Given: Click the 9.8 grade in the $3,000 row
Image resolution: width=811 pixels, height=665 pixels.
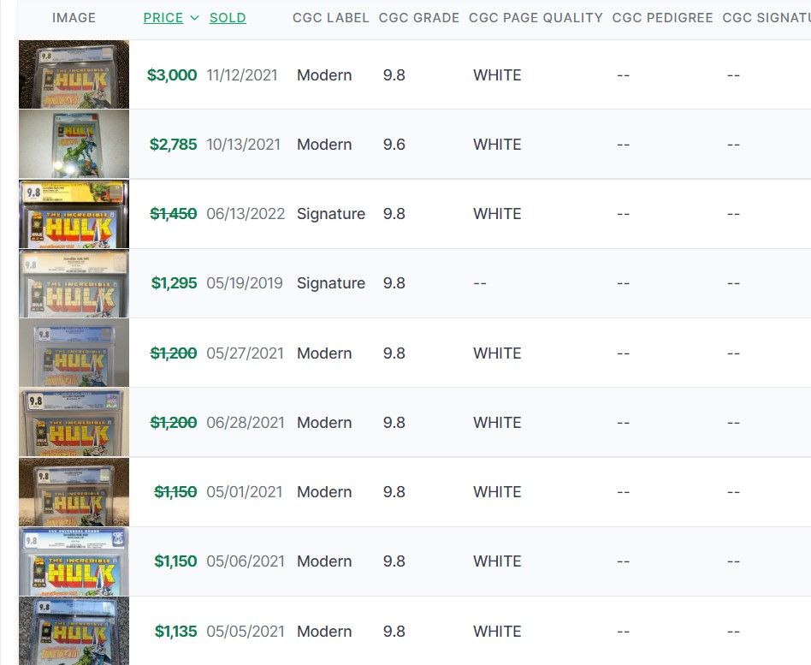Looking at the screenshot, I should (x=394, y=75).
